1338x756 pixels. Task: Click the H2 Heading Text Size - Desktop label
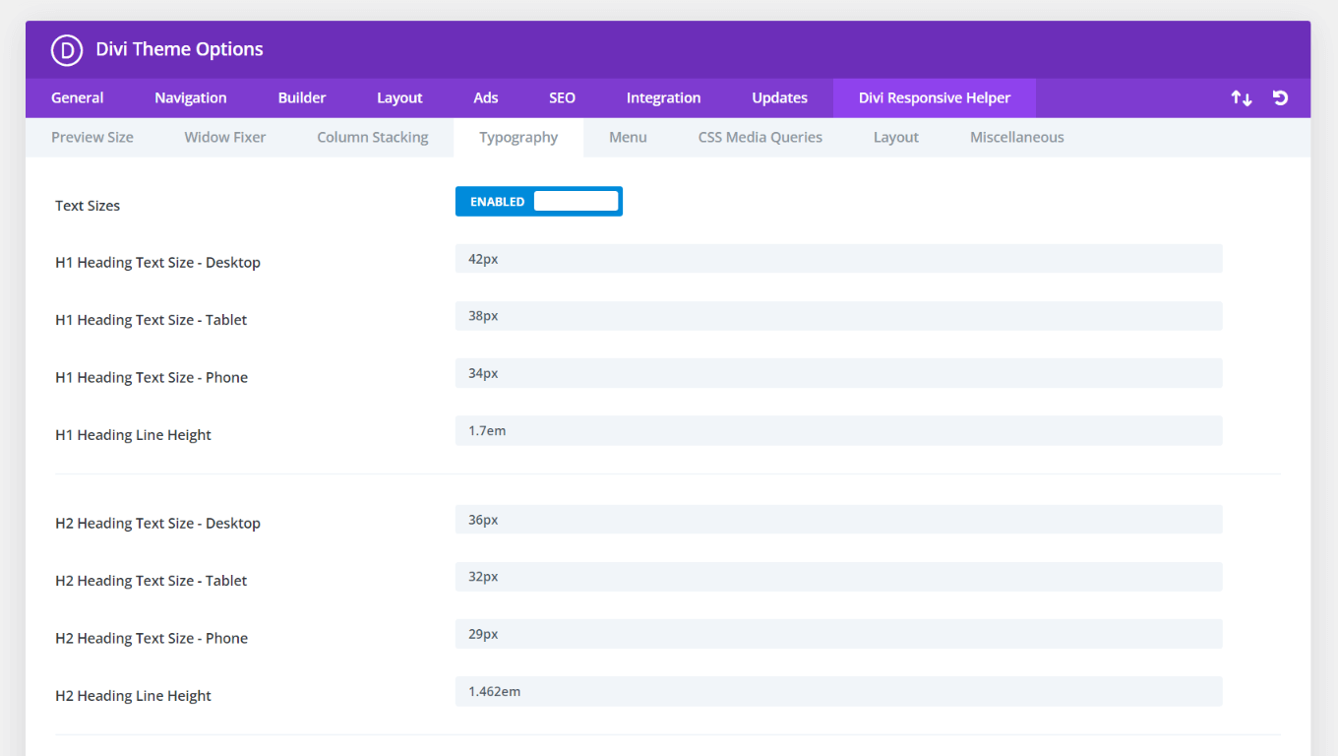point(157,524)
